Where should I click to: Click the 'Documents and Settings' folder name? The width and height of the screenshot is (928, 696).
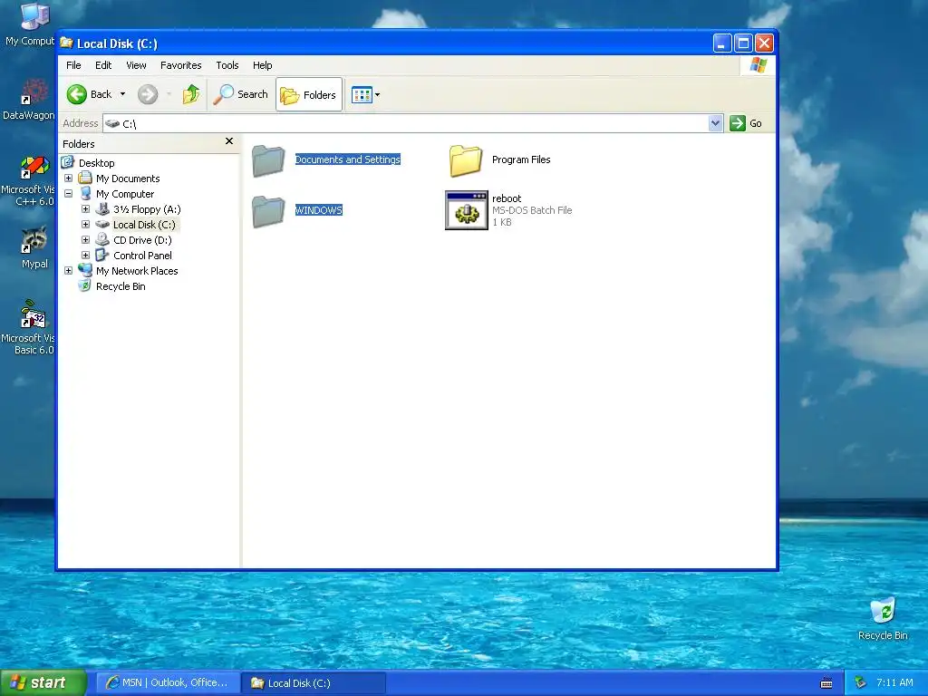pyautogui.click(x=347, y=159)
